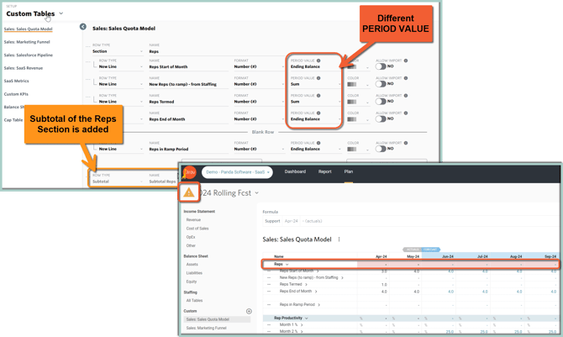Click the back arrow beside Sales Quota Model title
This screenshot has width=563, height=337.
83,27
